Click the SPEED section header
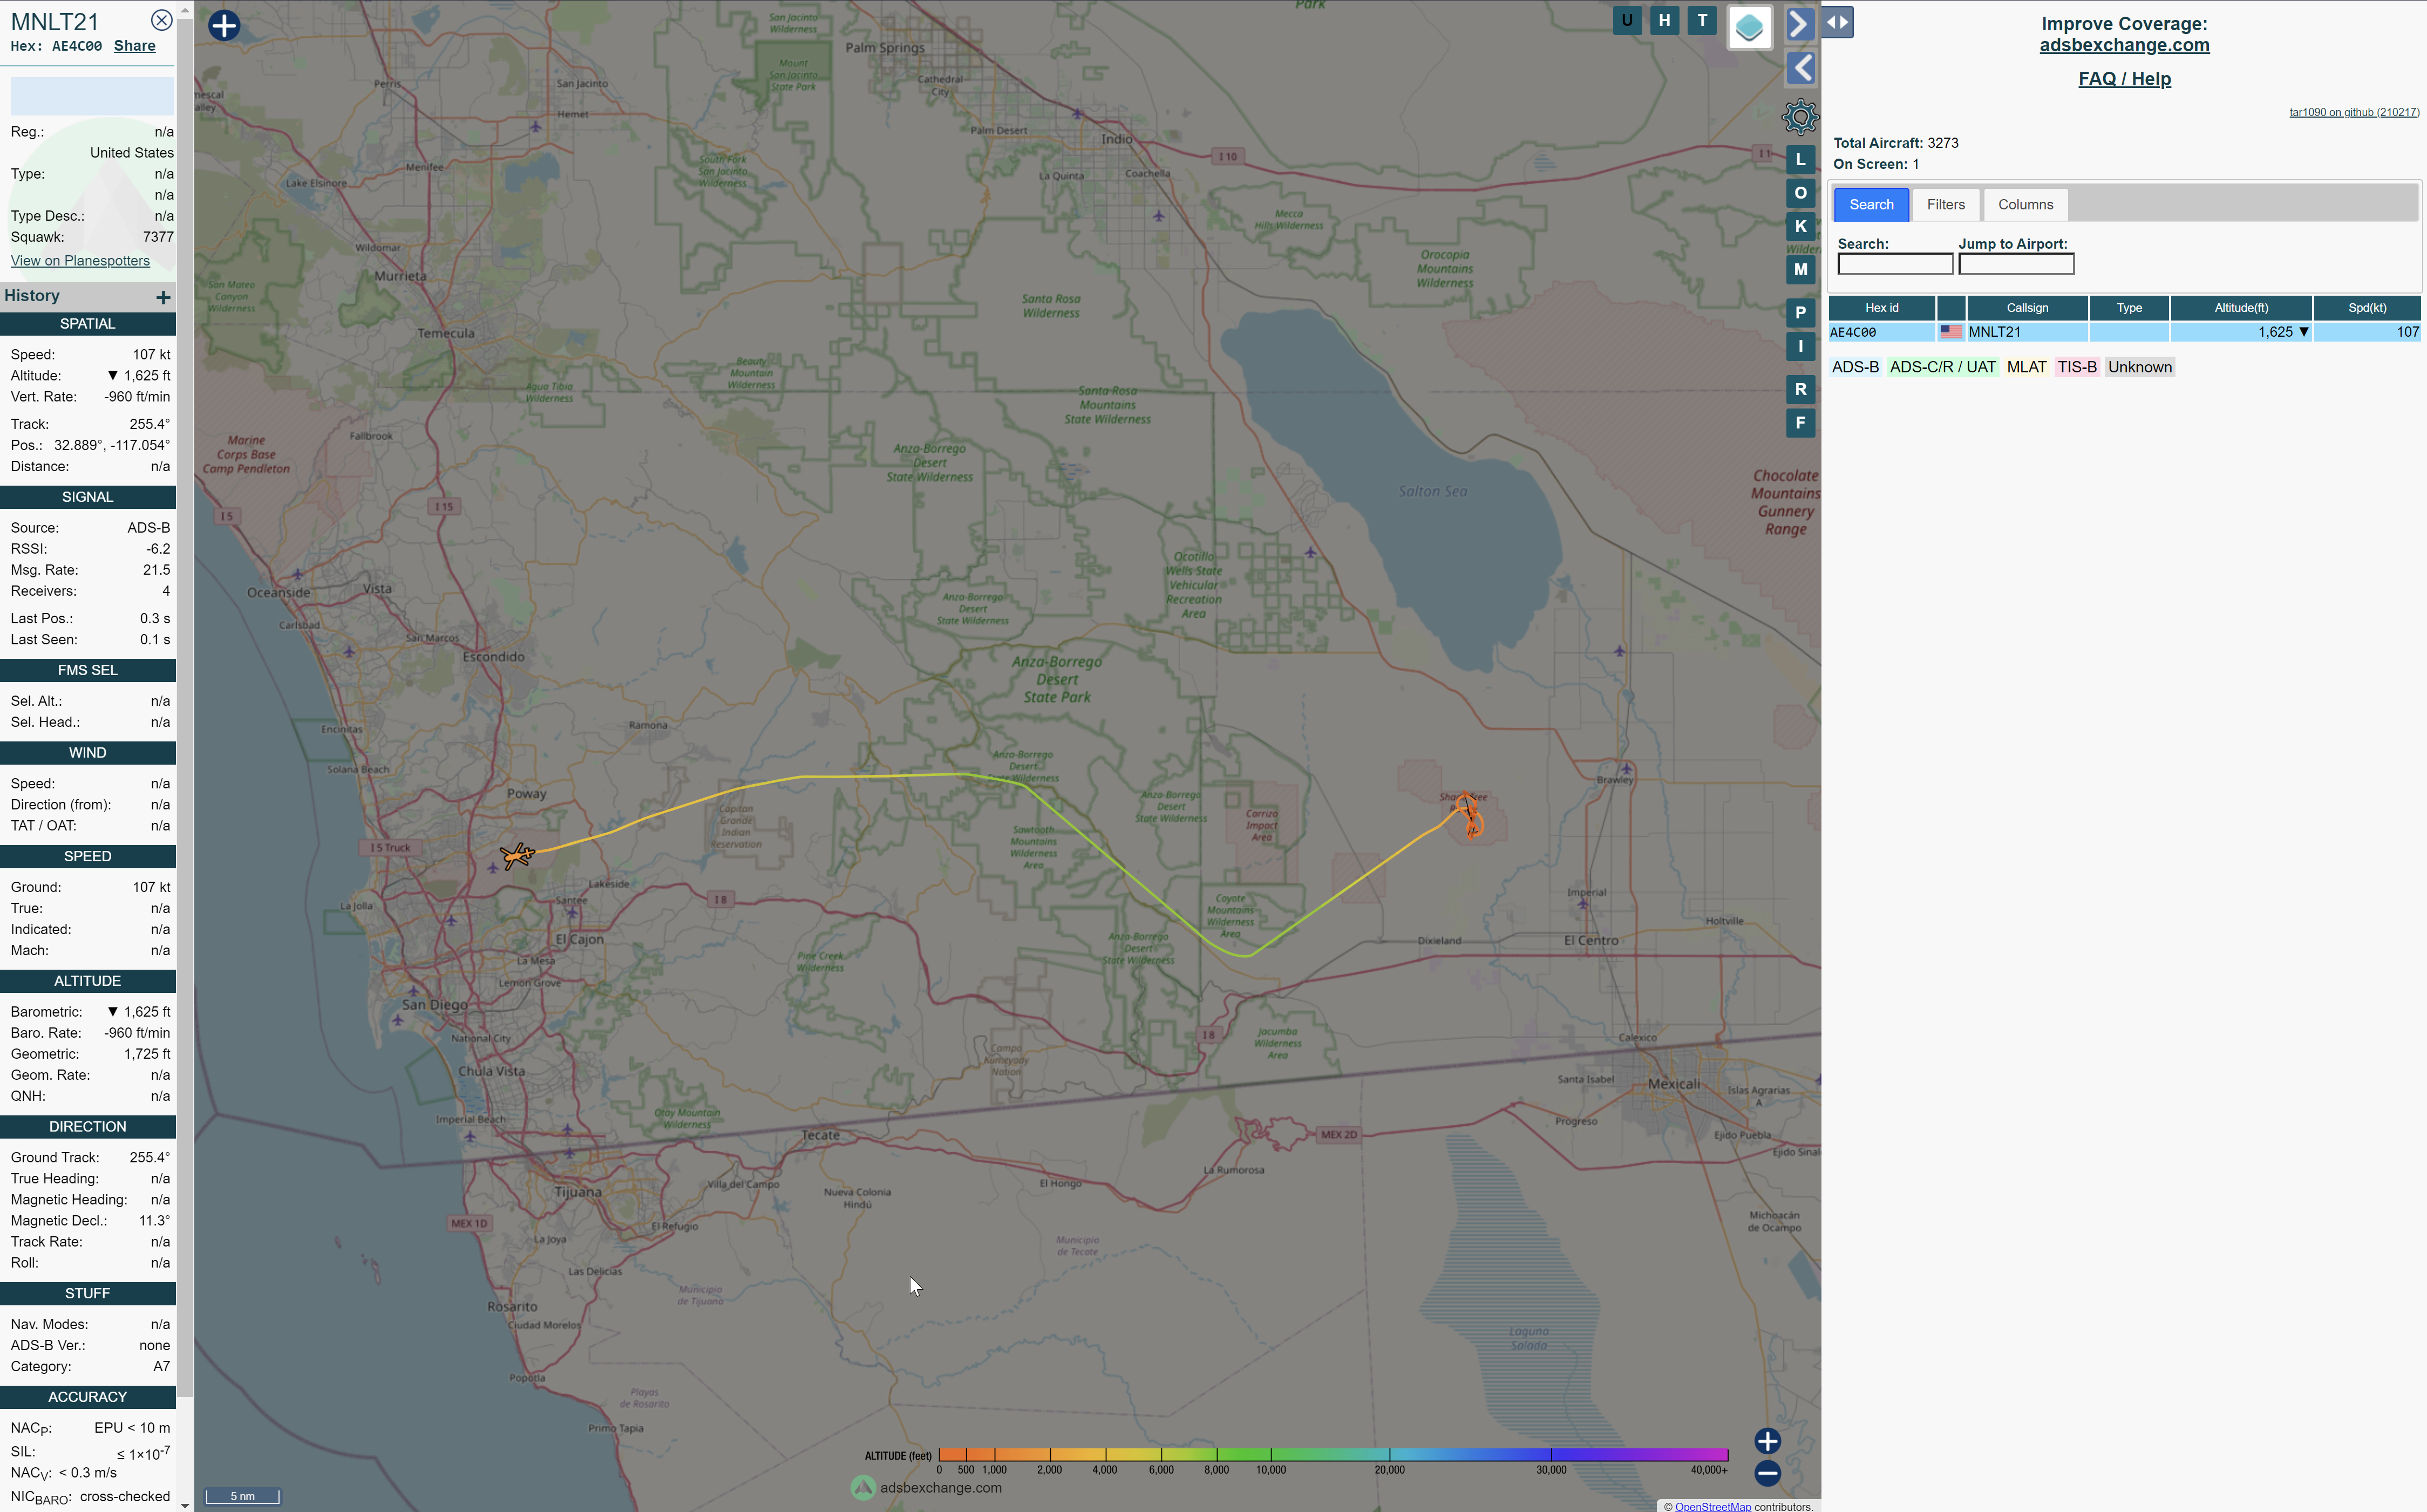Screen dimensions: 2427x1512 (x=88, y=857)
